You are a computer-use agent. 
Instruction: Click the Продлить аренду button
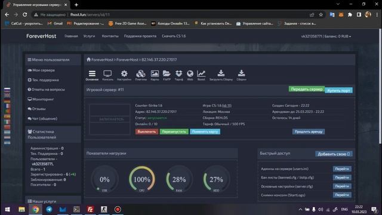tap(309, 131)
